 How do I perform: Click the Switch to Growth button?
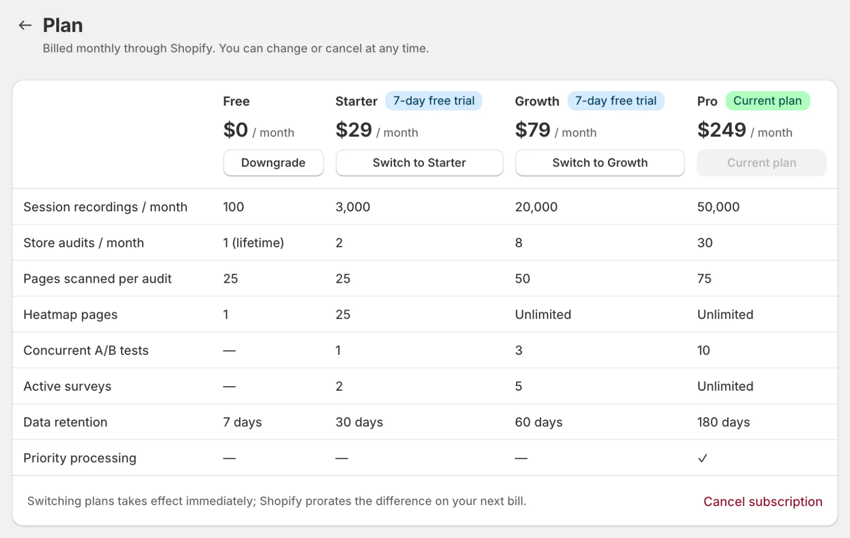pos(600,163)
